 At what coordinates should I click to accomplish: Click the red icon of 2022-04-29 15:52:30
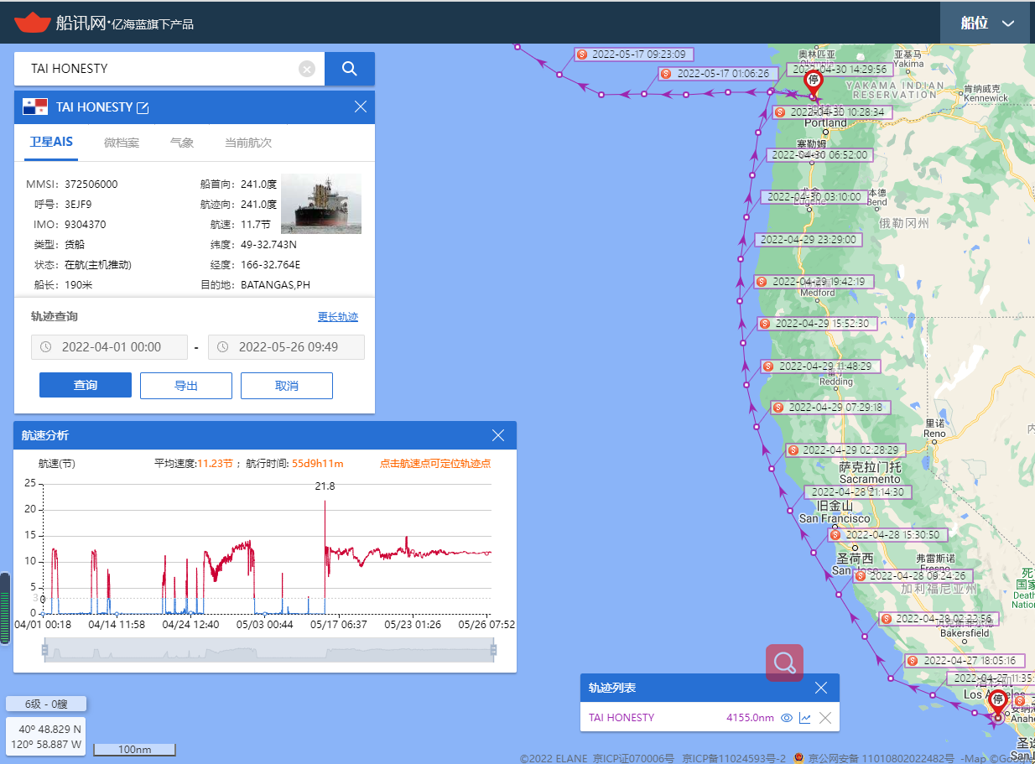point(765,324)
